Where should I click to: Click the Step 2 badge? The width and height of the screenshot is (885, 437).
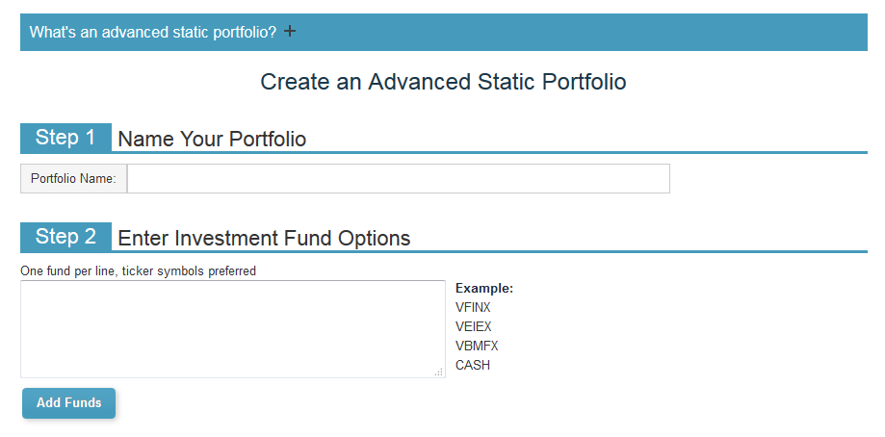pyautogui.click(x=66, y=238)
